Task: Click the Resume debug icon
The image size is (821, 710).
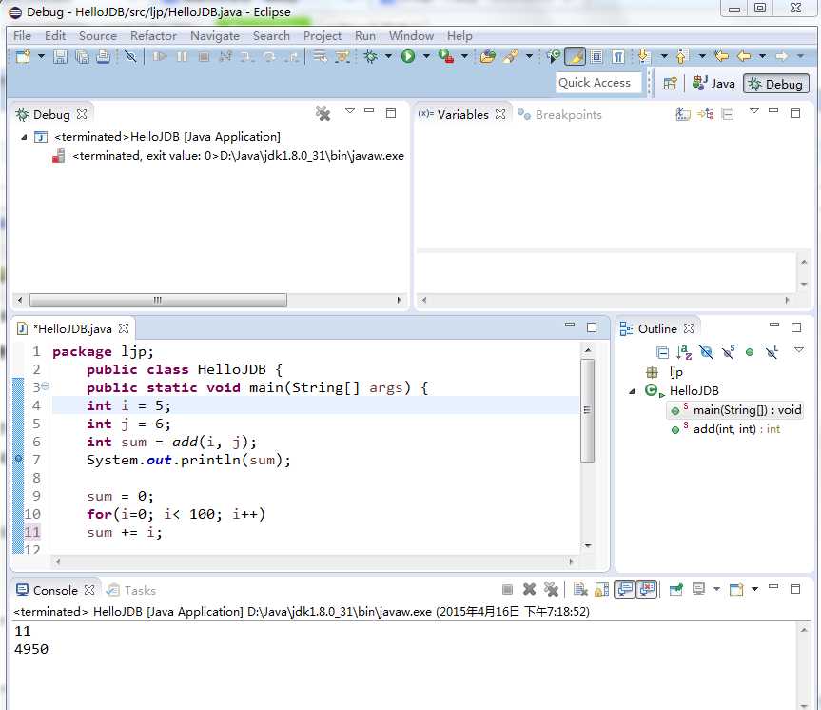Action: pyautogui.click(x=160, y=56)
